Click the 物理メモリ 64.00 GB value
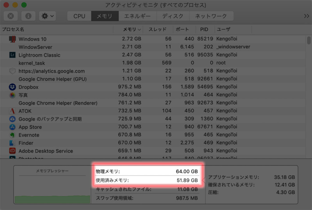Image resolution: width=312 pixels, height=210 pixels. coord(187,171)
